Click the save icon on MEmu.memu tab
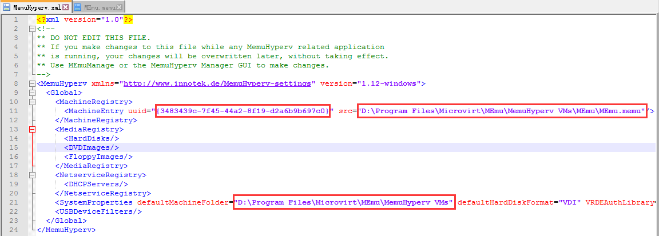This screenshot has height=236, width=659. click(x=78, y=7)
